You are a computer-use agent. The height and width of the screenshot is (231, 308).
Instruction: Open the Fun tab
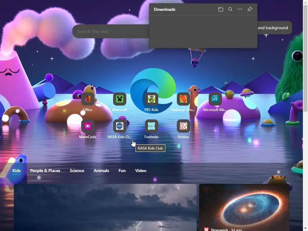pyautogui.click(x=122, y=171)
